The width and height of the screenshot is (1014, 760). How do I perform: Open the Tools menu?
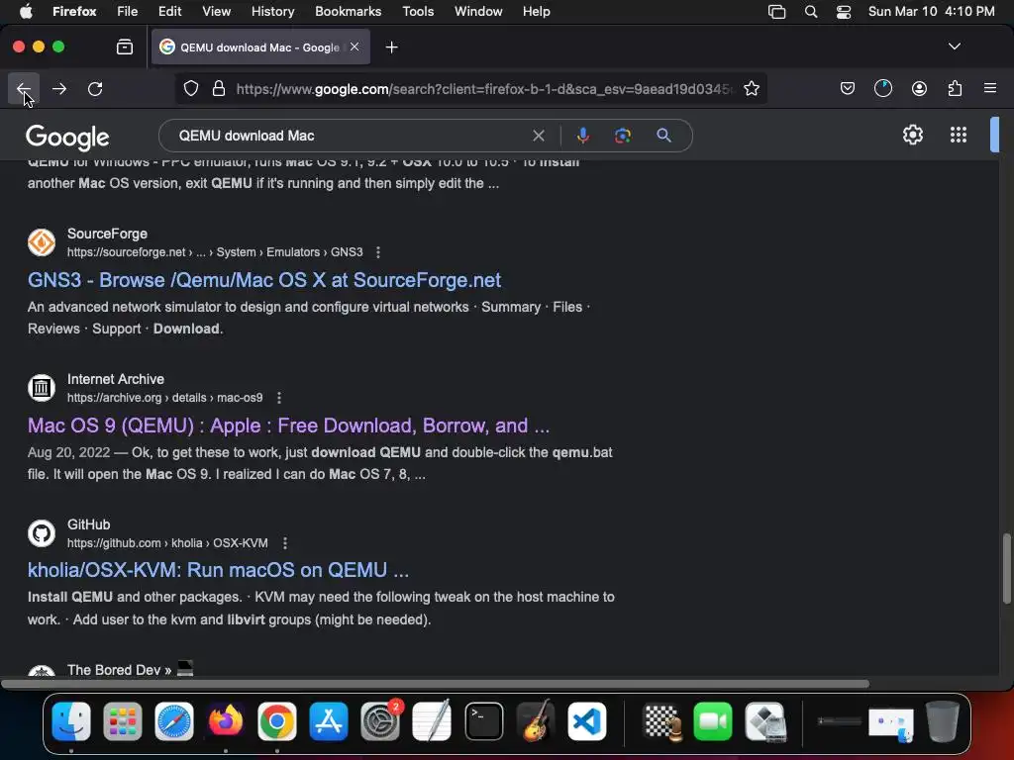[418, 12]
